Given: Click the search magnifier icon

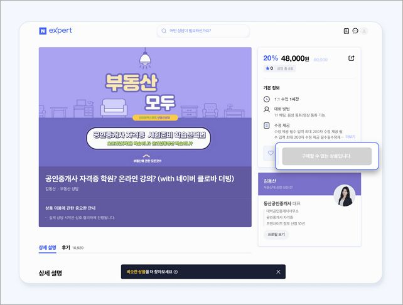Looking at the screenshot, I should coord(164,31).
